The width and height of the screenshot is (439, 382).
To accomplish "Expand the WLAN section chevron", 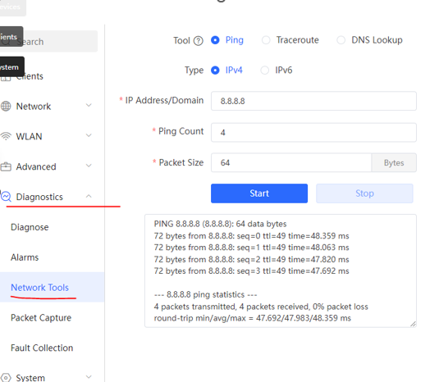I will point(89,135).
